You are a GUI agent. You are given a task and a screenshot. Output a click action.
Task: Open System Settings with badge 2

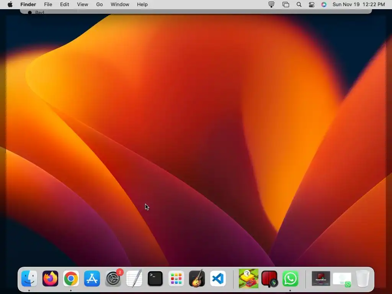tap(113, 278)
